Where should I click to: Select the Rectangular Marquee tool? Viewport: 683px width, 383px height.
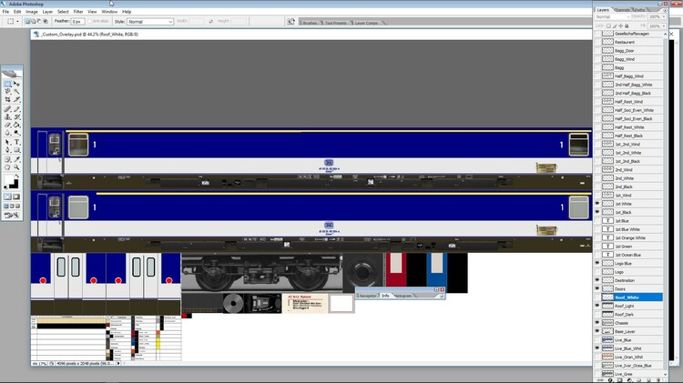pyautogui.click(x=7, y=84)
